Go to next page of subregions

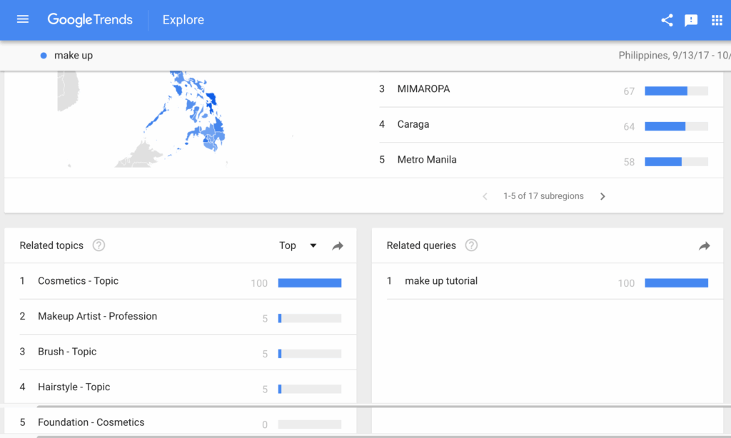[603, 196]
